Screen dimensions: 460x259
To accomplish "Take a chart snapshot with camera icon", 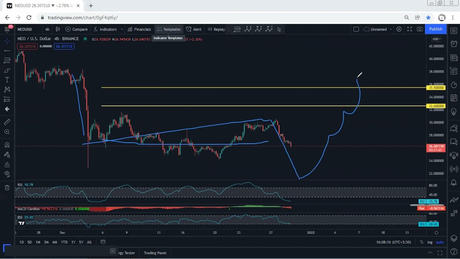I will 420,29.
